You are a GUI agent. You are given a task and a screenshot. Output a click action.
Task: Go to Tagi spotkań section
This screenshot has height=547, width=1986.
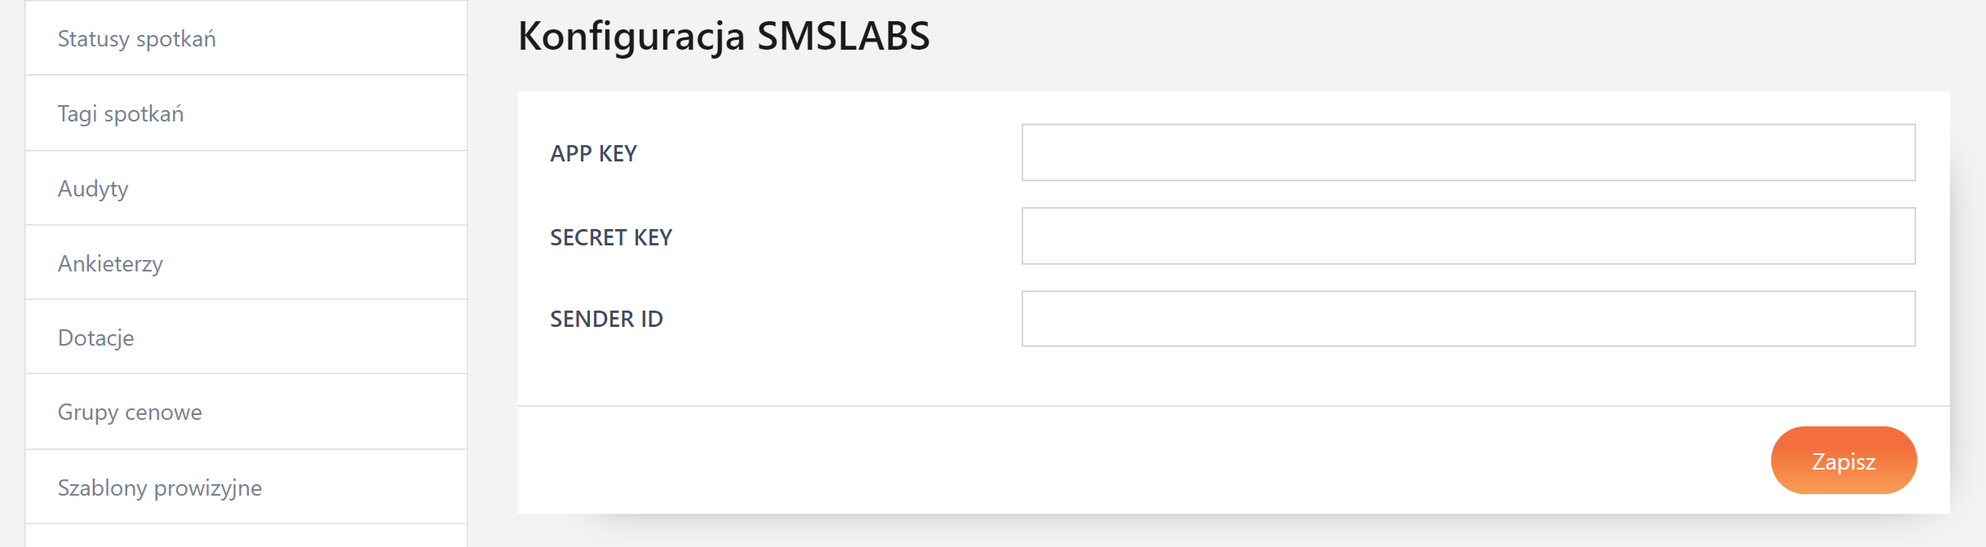pos(121,114)
